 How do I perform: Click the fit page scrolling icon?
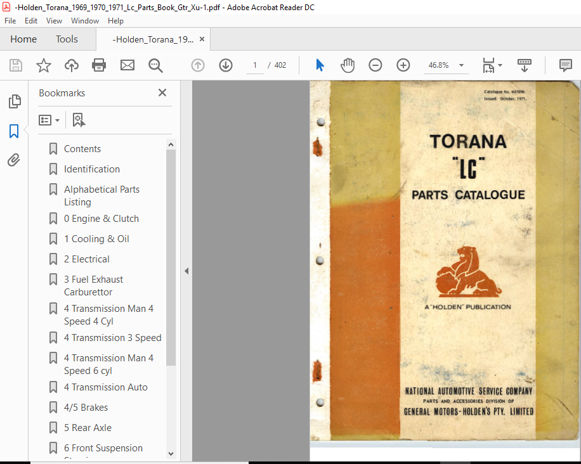[x=488, y=65]
